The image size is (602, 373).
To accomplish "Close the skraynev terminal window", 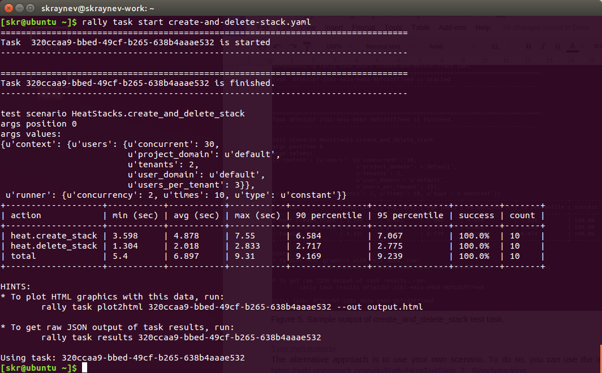I will coord(8,8).
